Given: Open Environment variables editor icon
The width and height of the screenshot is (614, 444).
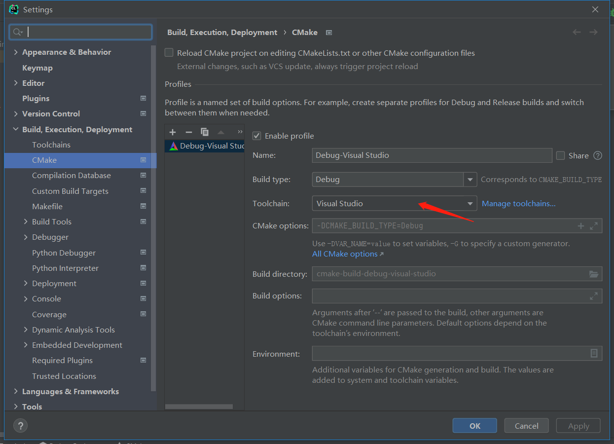Looking at the screenshot, I should (x=594, y=353).
